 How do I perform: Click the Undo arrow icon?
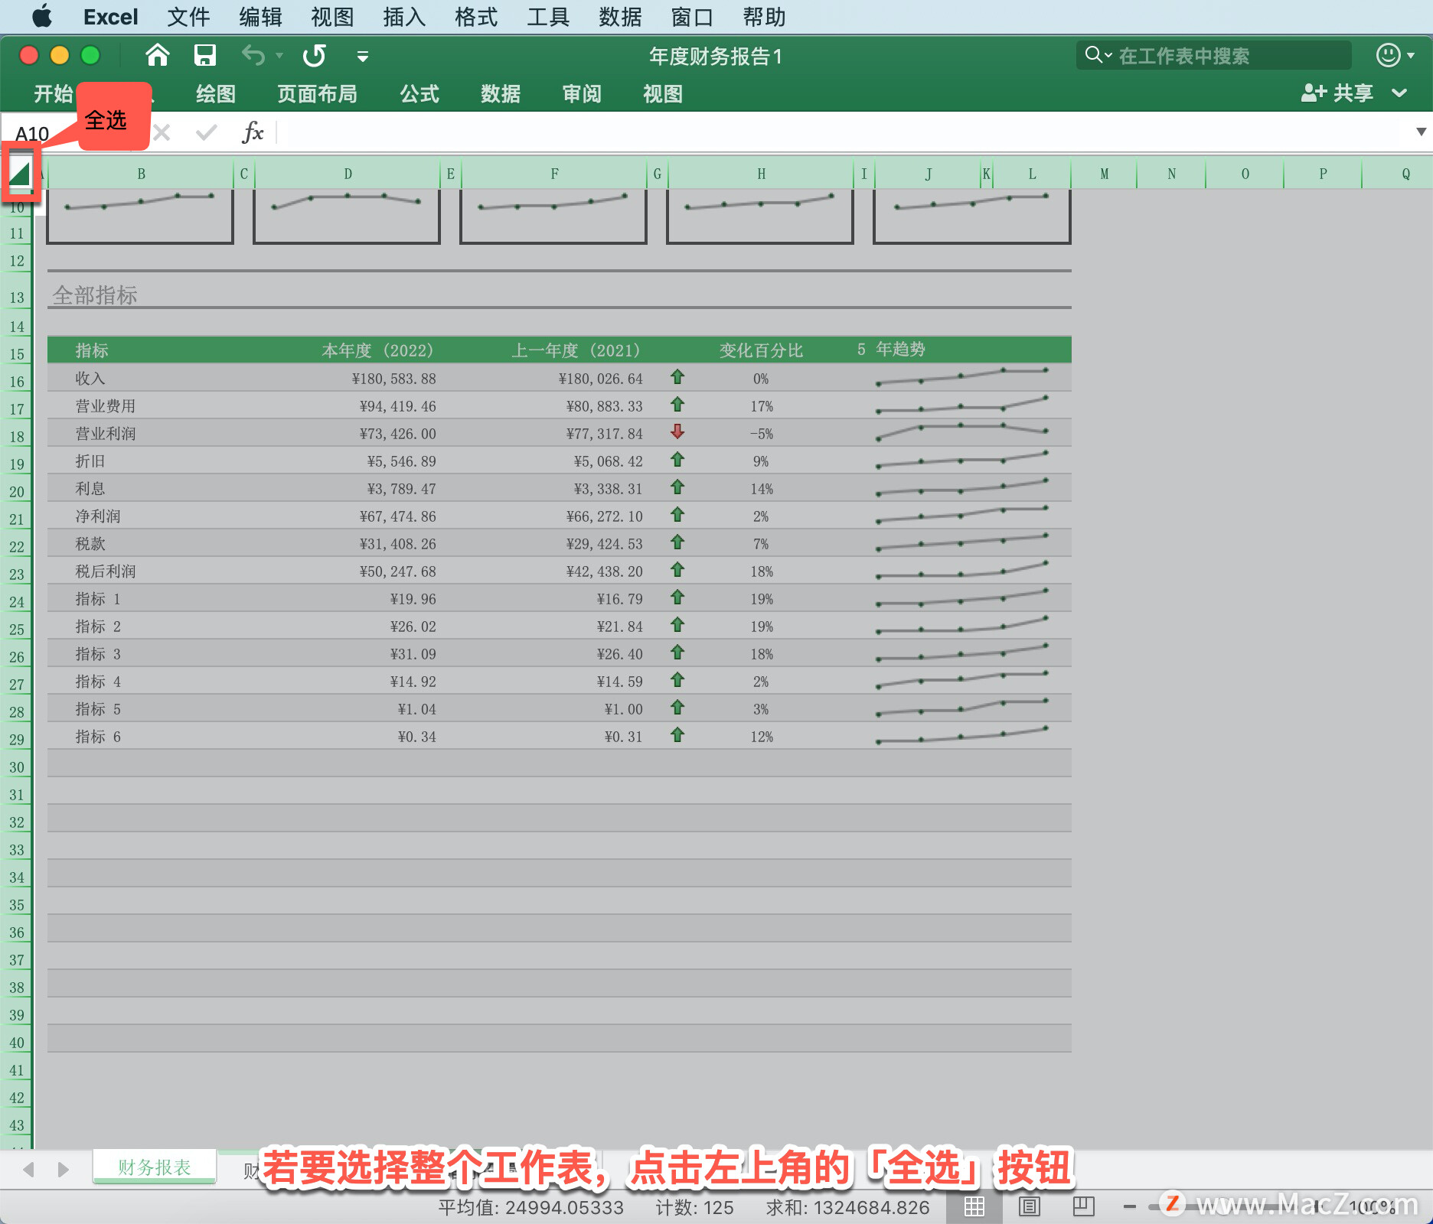point(253,55)
